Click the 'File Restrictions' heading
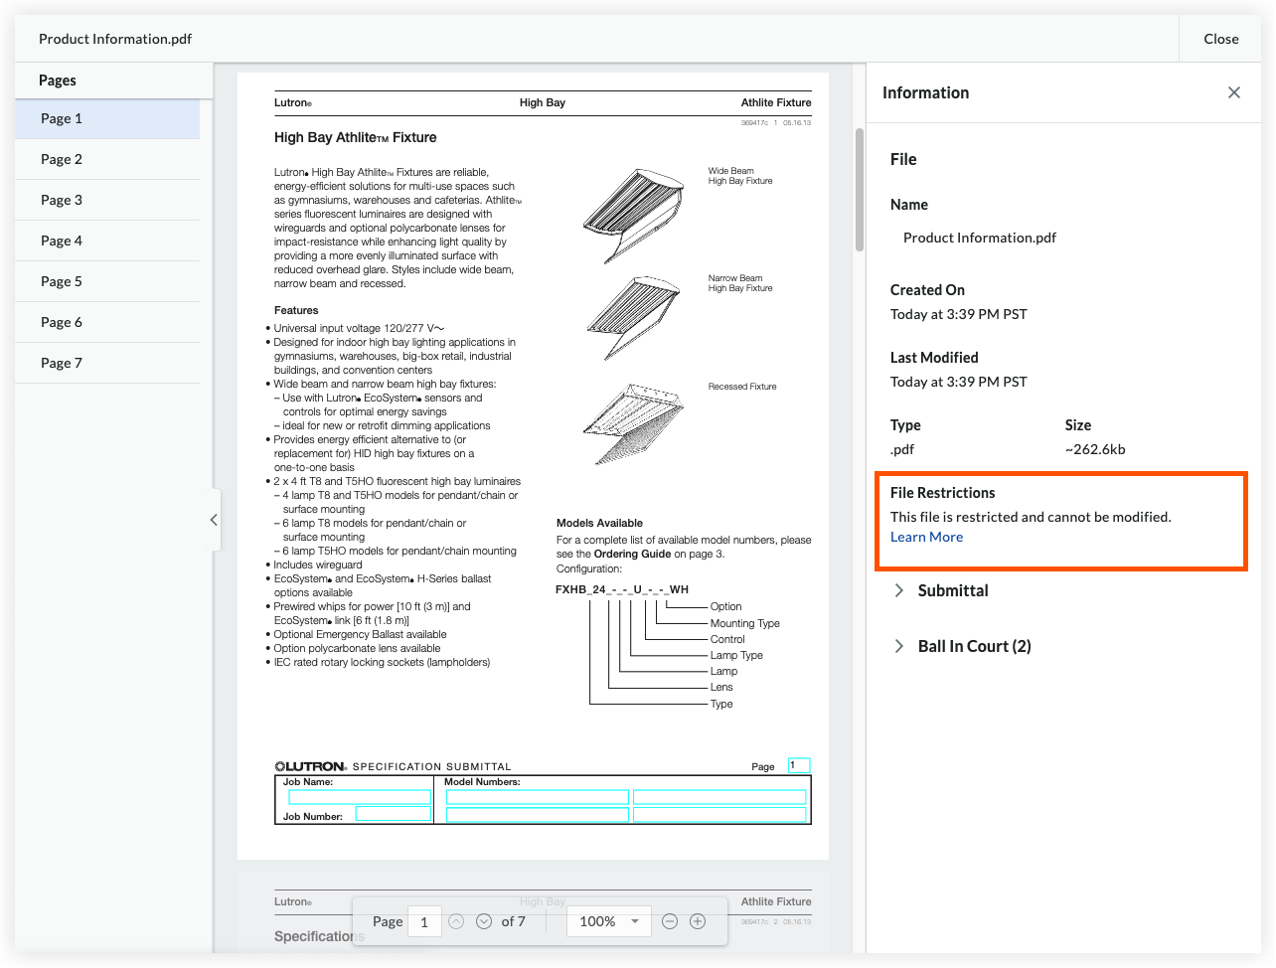 tap(942, 493)
